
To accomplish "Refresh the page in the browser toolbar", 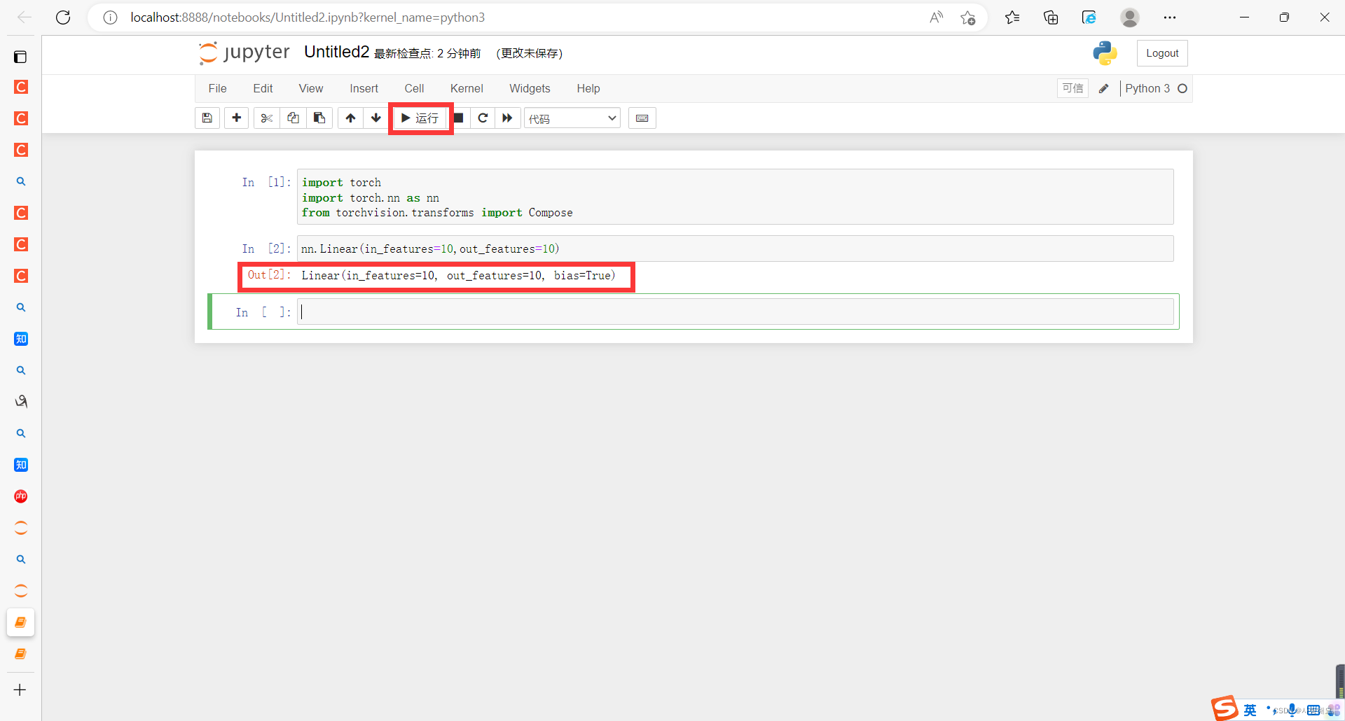I will point(63,17).
